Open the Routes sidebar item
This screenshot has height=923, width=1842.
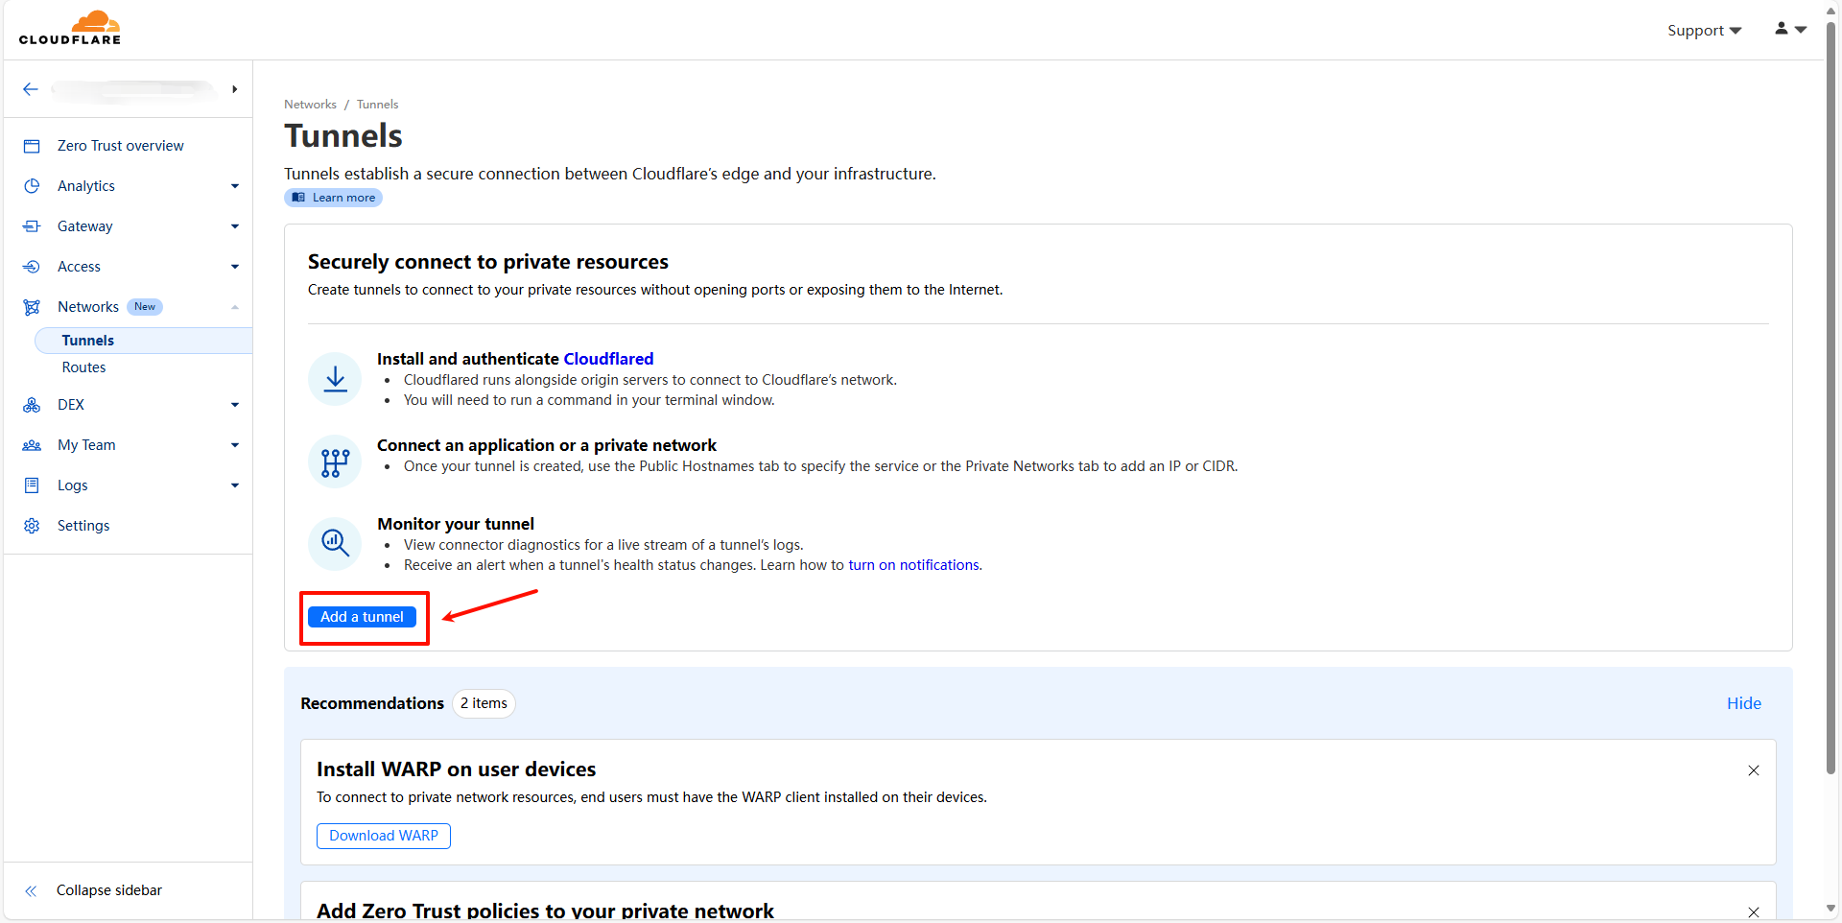(84, 367)
